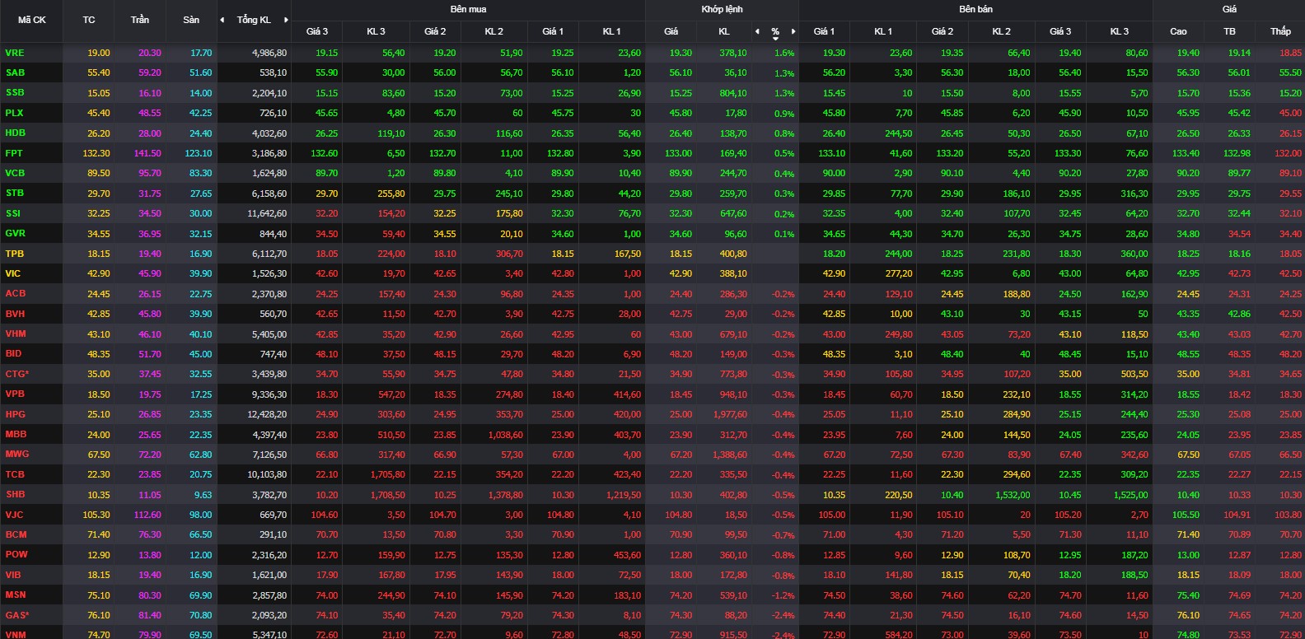Choose the VJC ticker symbol
Viewport: 1305px width, 639px height.
tap(14, 515)
